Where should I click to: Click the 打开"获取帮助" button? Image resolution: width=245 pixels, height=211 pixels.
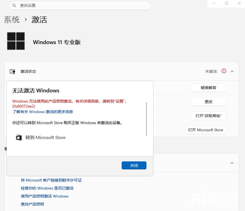[208, 116]
